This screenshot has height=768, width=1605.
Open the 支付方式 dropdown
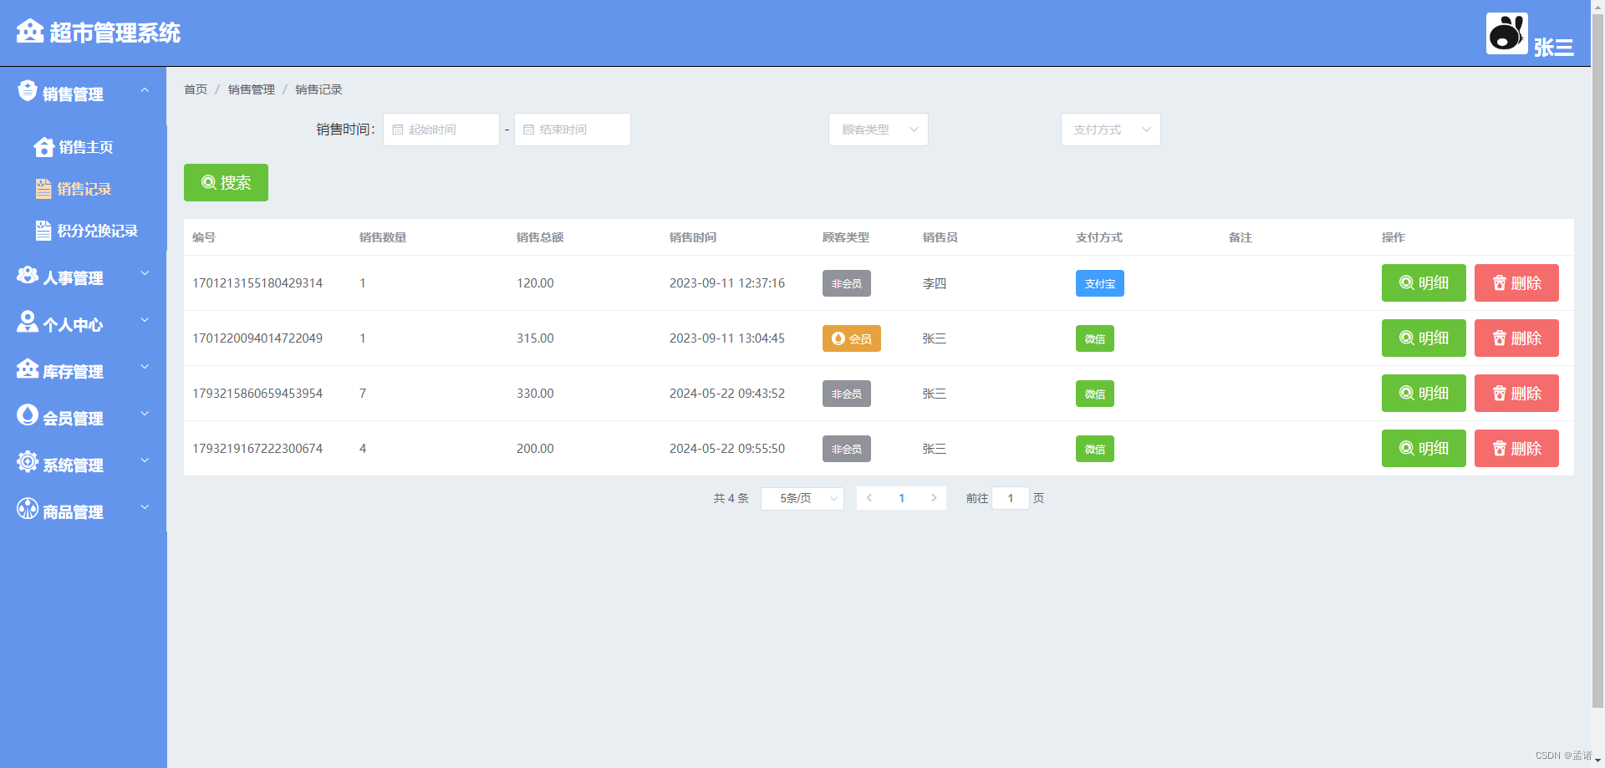click(1111, 130)
